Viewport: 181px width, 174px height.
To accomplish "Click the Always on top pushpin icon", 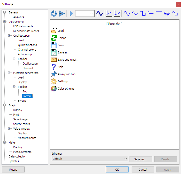I will coord(54,74).
